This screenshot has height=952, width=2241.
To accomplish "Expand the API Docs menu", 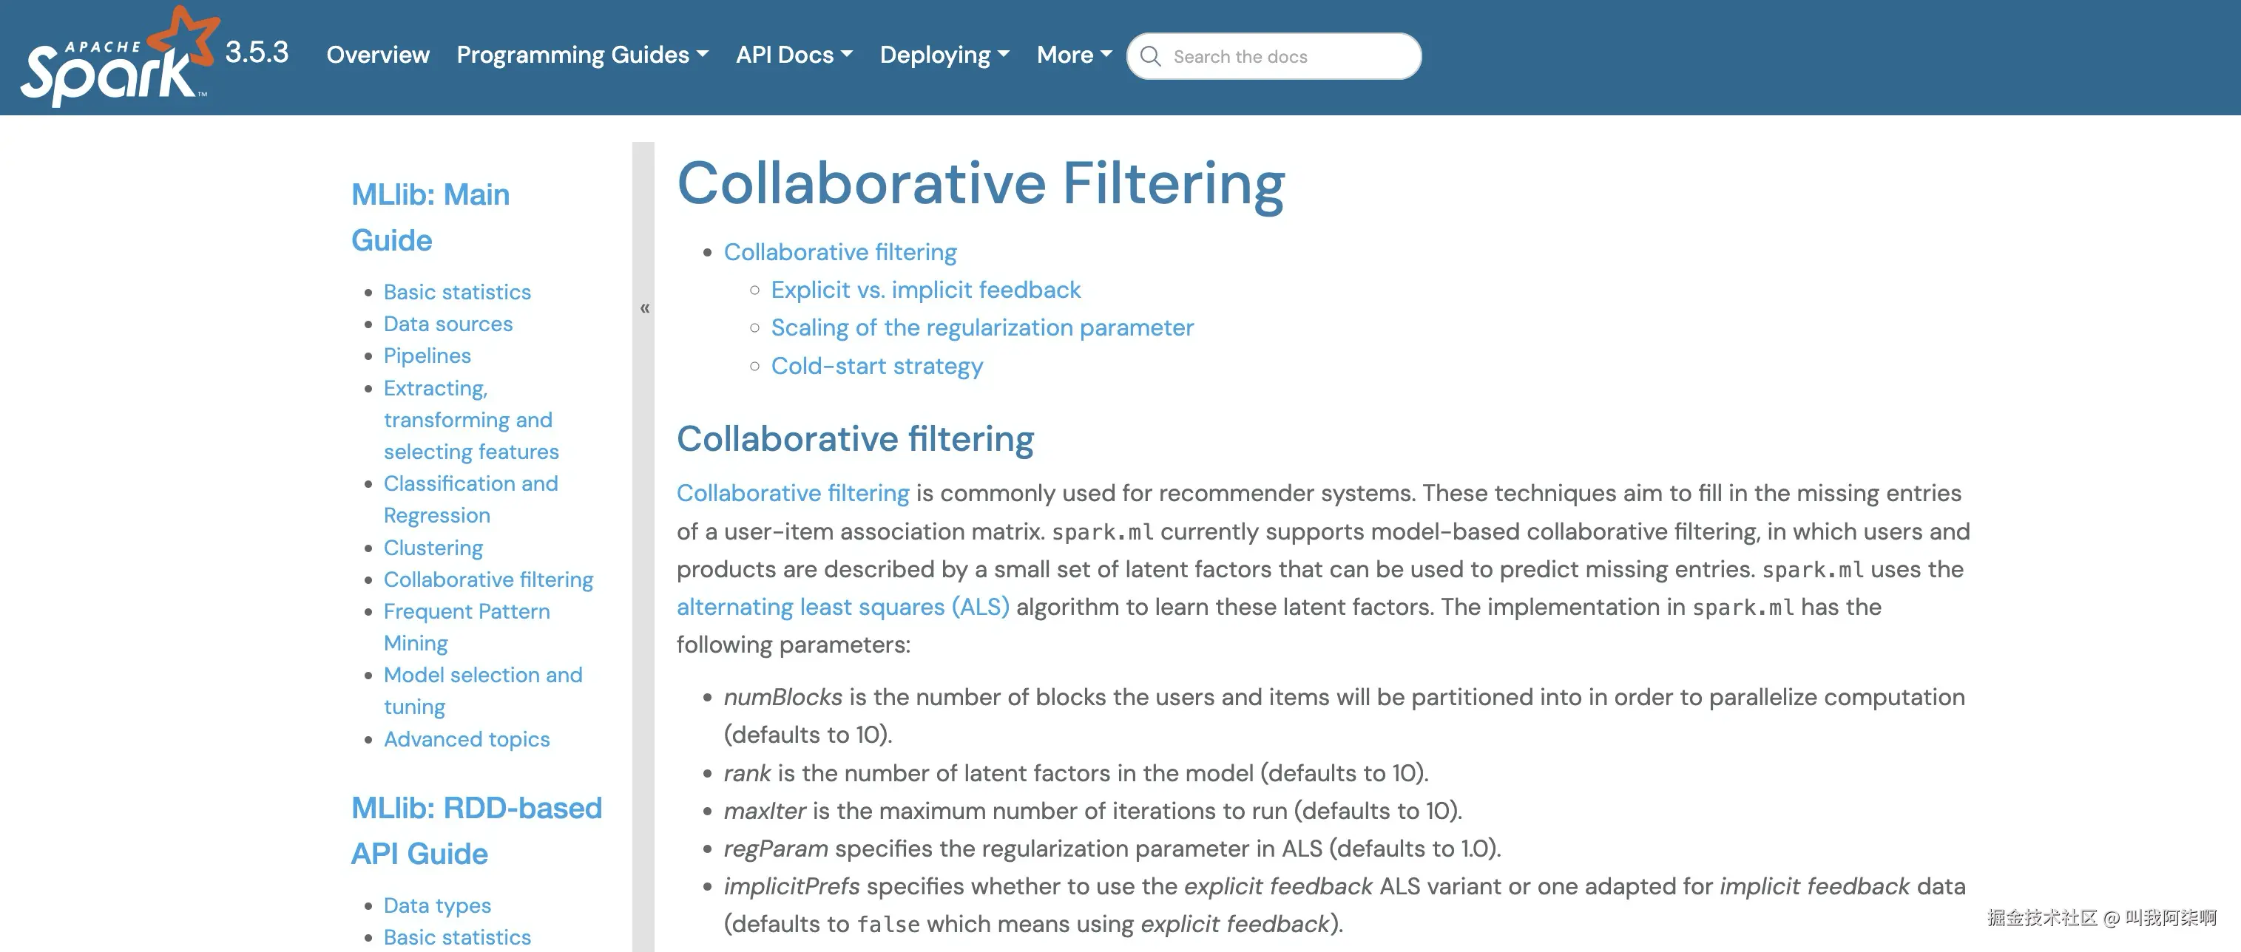I will coord(794,55).
